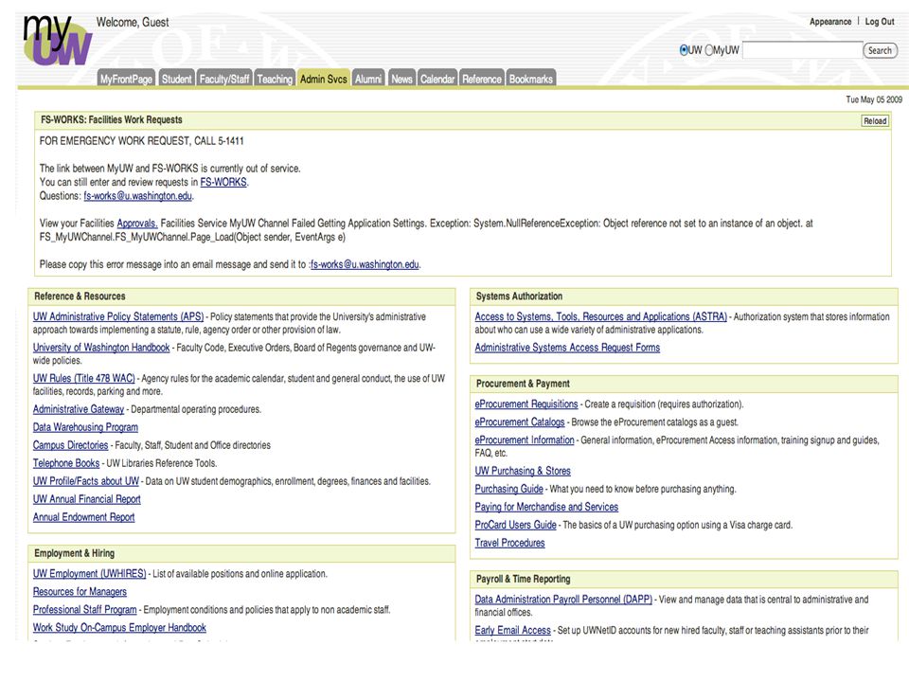Click 'FS-WORKS: Facilities Work Requests' heading
This screenshot has width=909, height=682.
pos(112,120)
